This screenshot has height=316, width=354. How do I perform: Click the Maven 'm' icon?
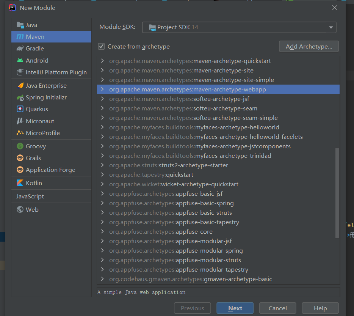tap(20, 36)
